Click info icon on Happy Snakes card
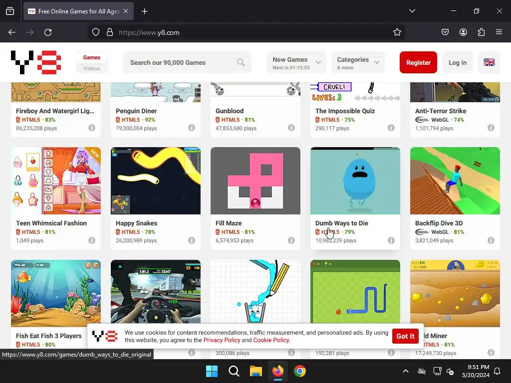This screenshot has width=511, height=383. tap(192, 240)
